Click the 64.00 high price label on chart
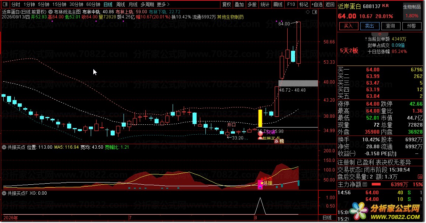Image resolution: width=426 pixels, height=223 pixels. [x=284, y=24]
